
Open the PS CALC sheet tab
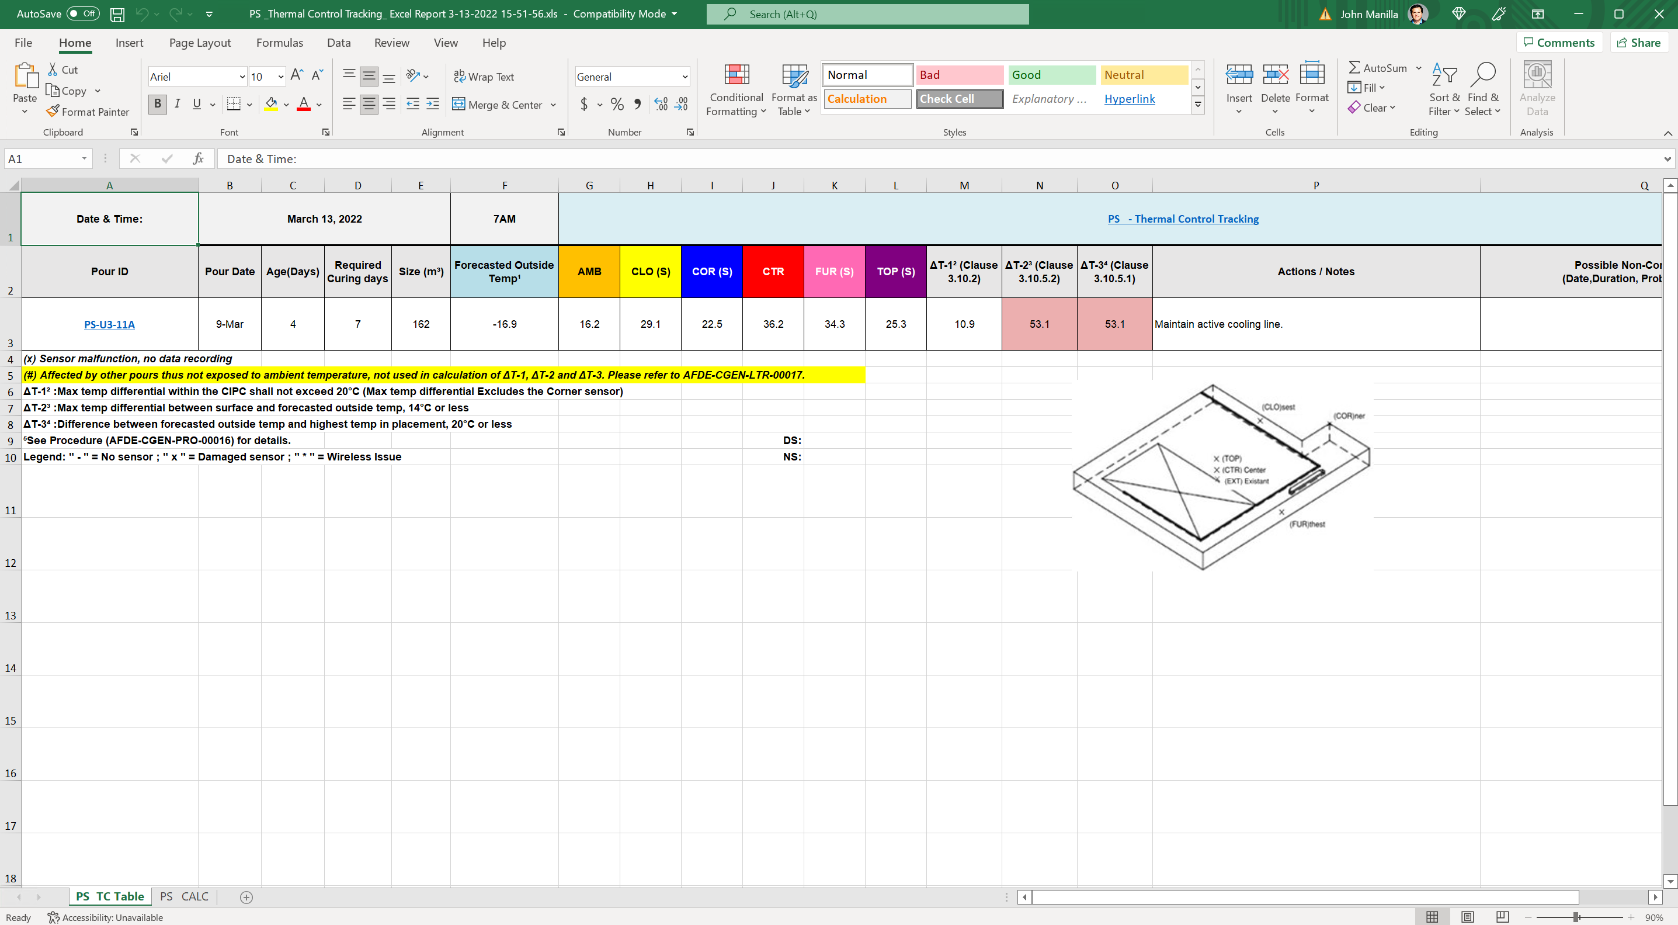tap(185, 896)
